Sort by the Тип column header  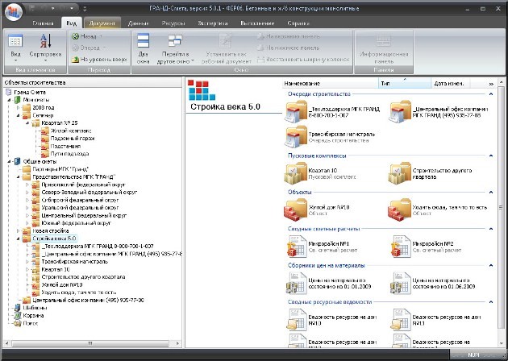(x=405, y=83)
